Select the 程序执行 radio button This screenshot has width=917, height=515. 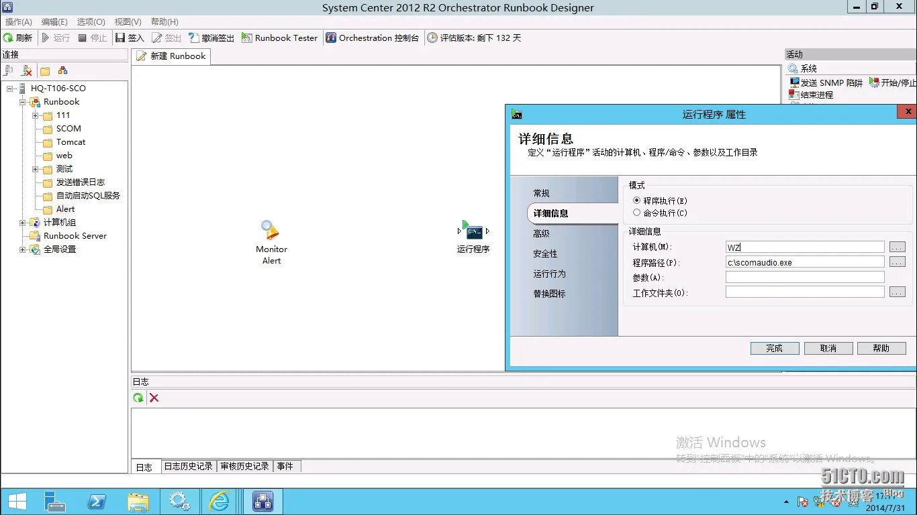click(x=637, y=201)
